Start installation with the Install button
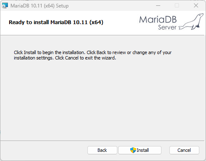 pyautogui.click(x=140, y=150)
